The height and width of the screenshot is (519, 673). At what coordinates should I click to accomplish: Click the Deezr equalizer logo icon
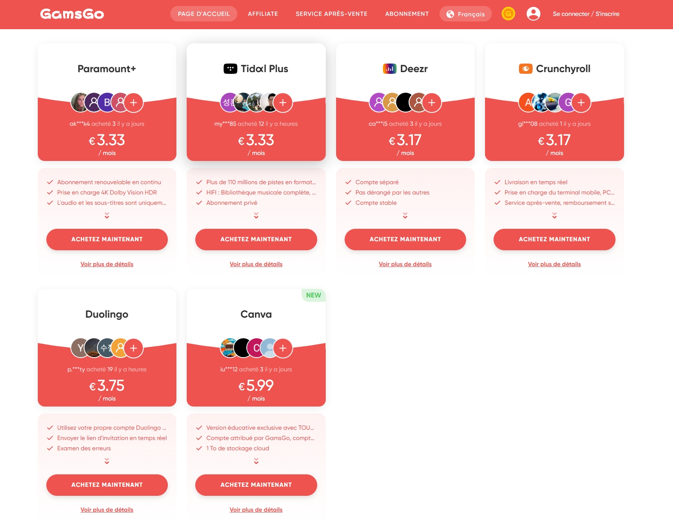click(x=390, y=69)
